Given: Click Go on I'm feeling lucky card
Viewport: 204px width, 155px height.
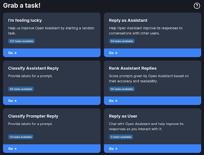Looking at the screenshot, I should (x=52, y=53).
